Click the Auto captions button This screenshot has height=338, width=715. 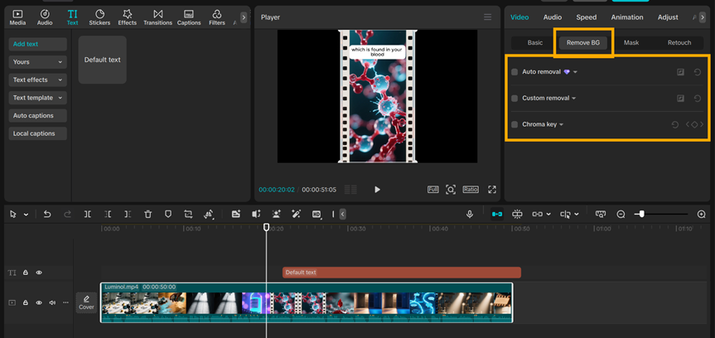tap(38, 116)
